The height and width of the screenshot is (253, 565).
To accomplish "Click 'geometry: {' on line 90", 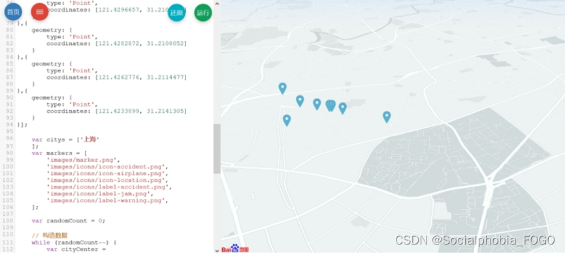I will click(52, 98).
